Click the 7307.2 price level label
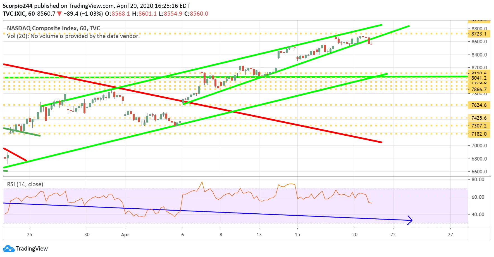 479,126
